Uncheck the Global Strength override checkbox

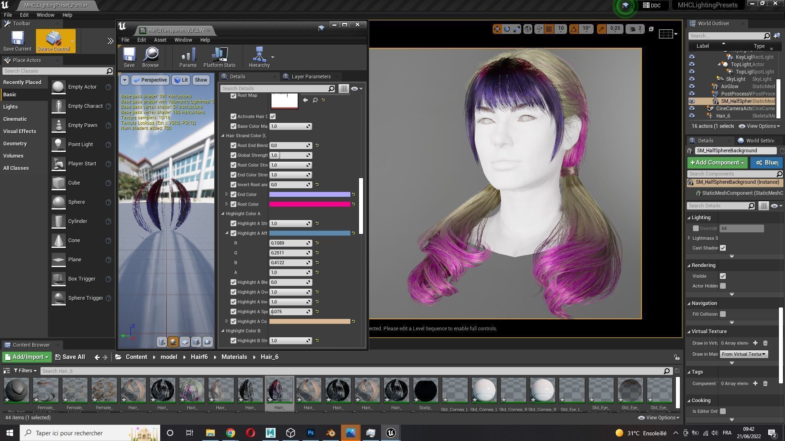tap(233, 155)
